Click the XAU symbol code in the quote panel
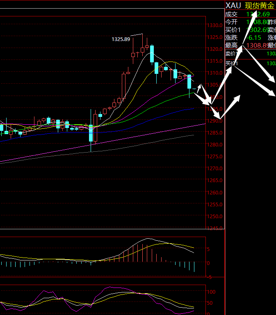Image resolution: width=276 pixels, height=315 pixels. coord(233,6)
